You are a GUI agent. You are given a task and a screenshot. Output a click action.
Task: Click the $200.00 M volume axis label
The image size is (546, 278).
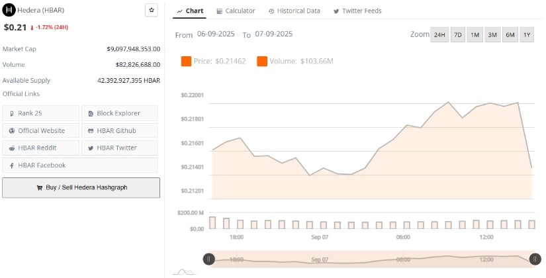click(190, 213)
